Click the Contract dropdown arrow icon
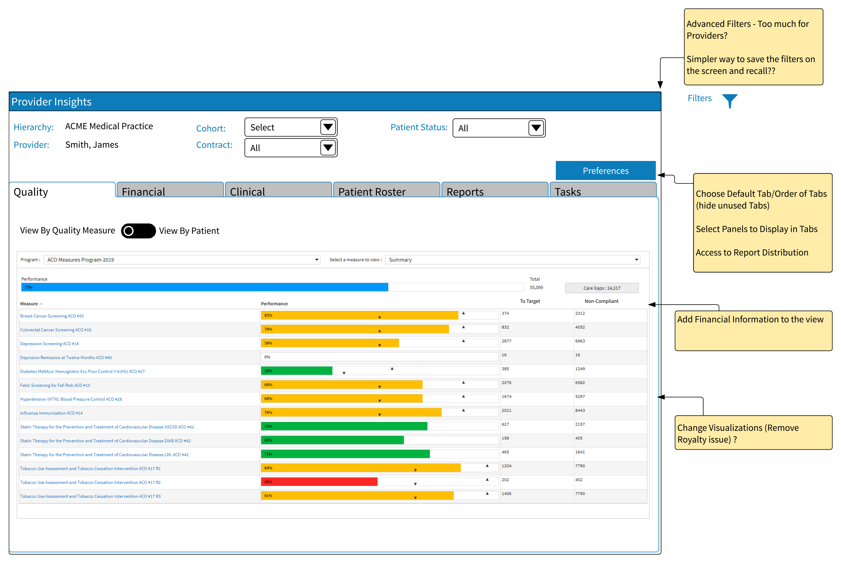Viewport: 841px width, 563px height. tap(328, 148)
